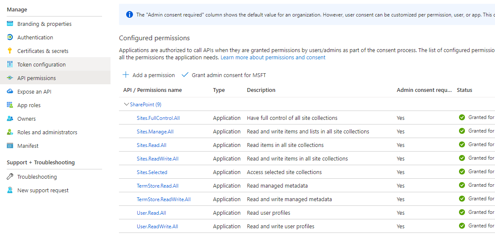Click Admin consent required column header
The image size is (495, 238).
[424, 90]
